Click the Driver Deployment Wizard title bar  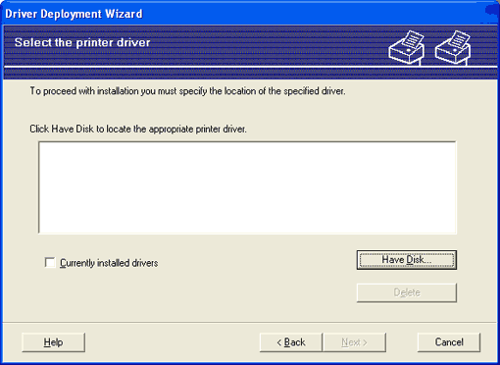pyautogui.click(x=250, y=14)
